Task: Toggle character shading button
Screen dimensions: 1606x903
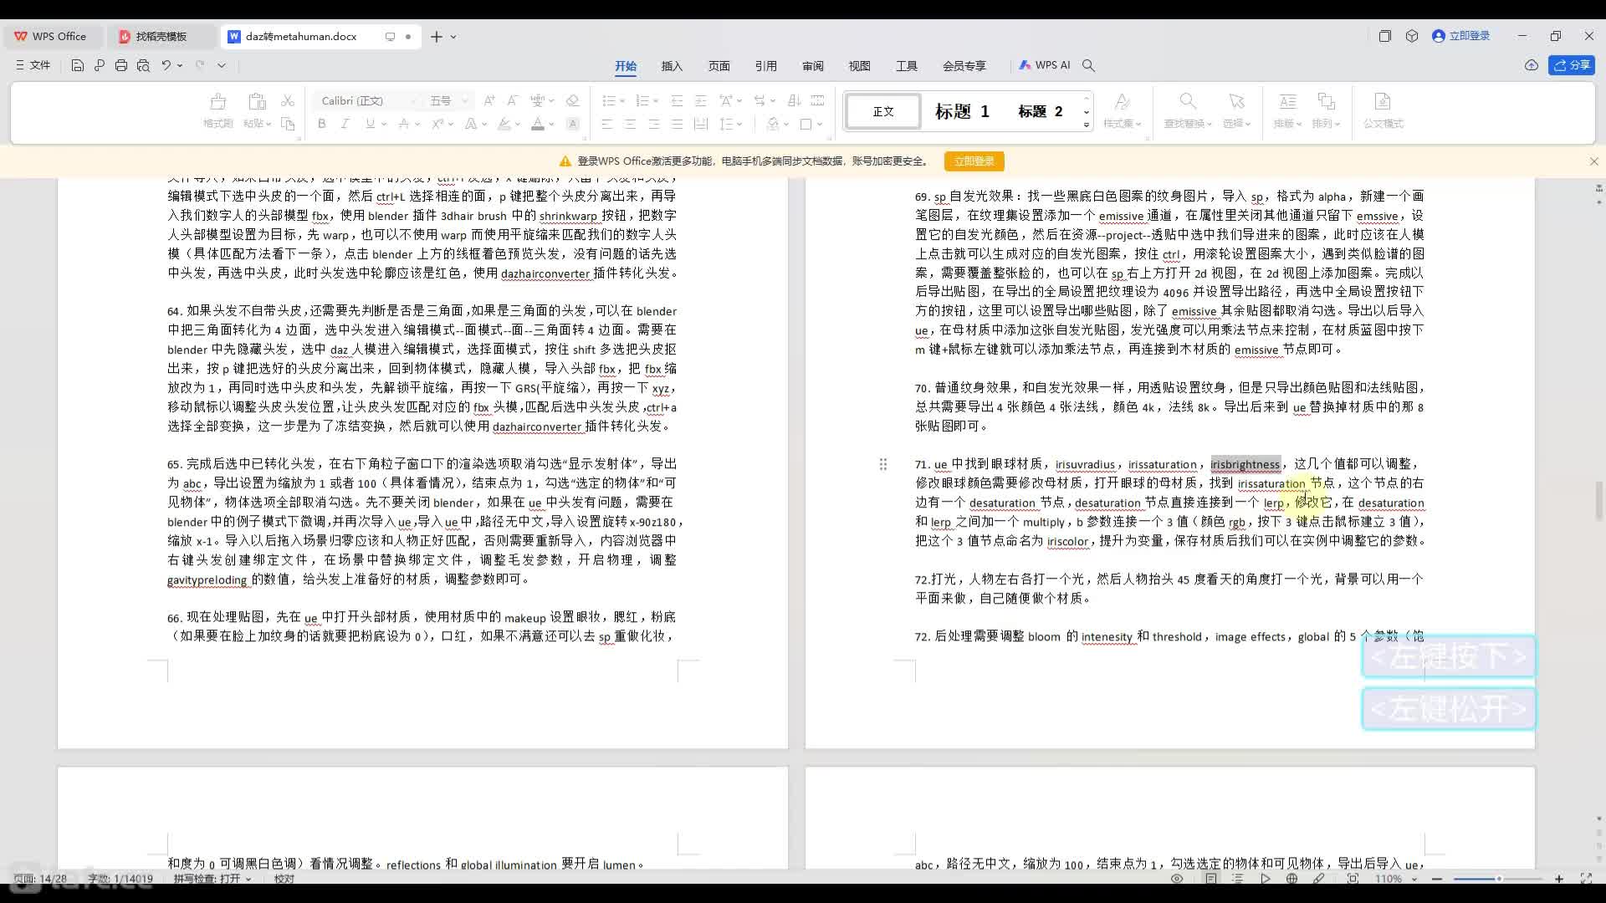Action: click(573, 124)
